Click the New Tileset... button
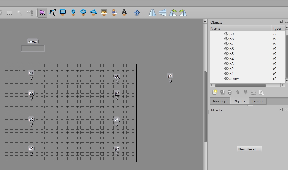The image size is (288, 170). [249, 149]
